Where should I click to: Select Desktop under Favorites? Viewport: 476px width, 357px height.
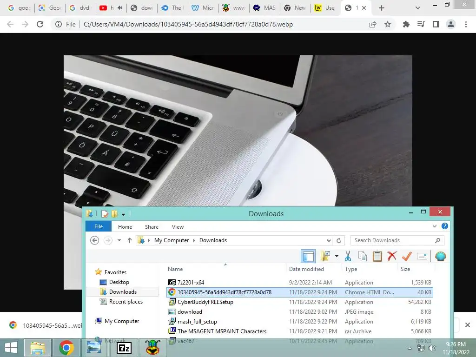pyautogui.click(x=119, y=282)
